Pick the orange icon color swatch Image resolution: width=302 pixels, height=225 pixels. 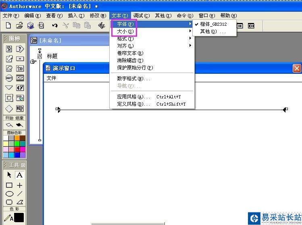[x=17, y=138]
